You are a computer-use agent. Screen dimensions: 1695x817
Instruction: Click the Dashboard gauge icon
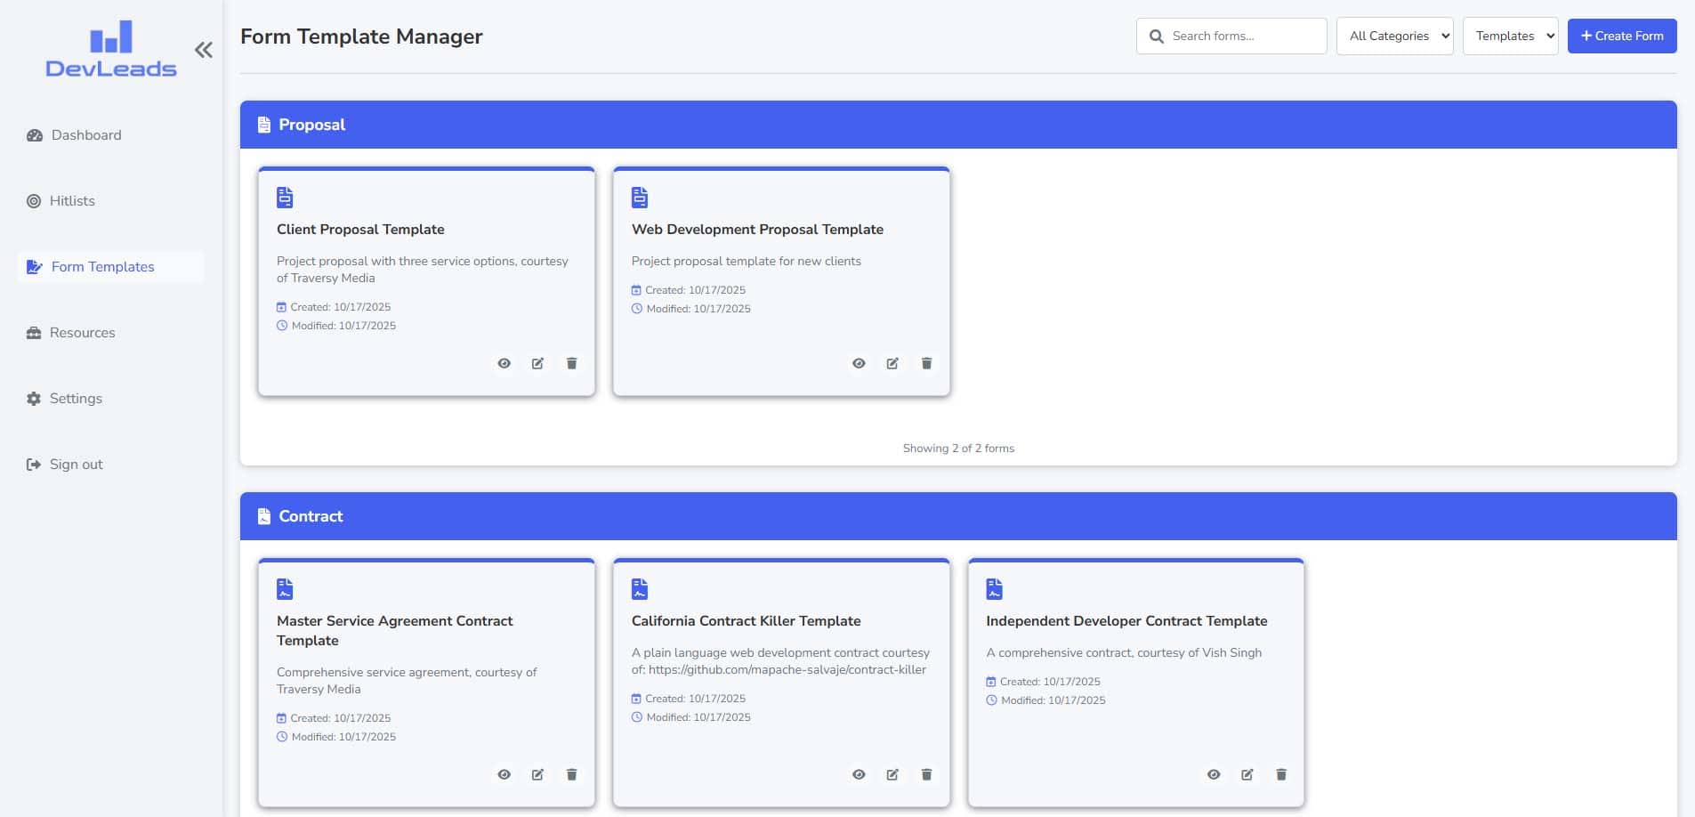[35, 135]
